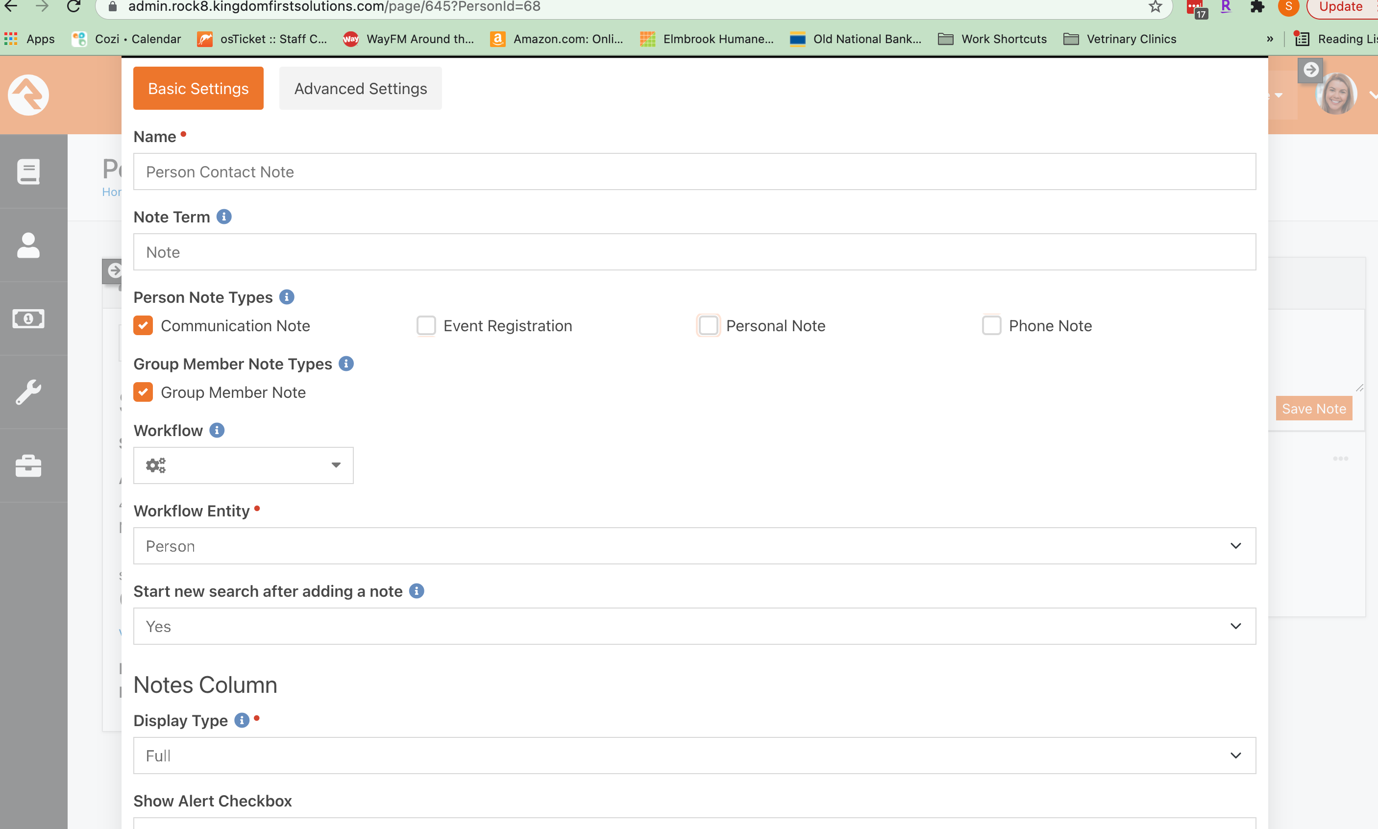
Task: Open the book icon in the sidebar
Action: click(28, 171)
